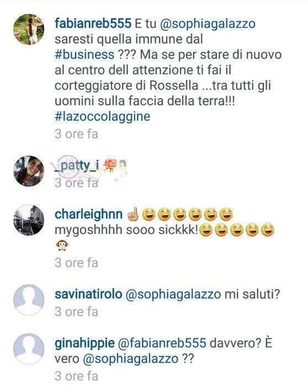Tap the rose emoji beside _patty_i

coord(110,165)
